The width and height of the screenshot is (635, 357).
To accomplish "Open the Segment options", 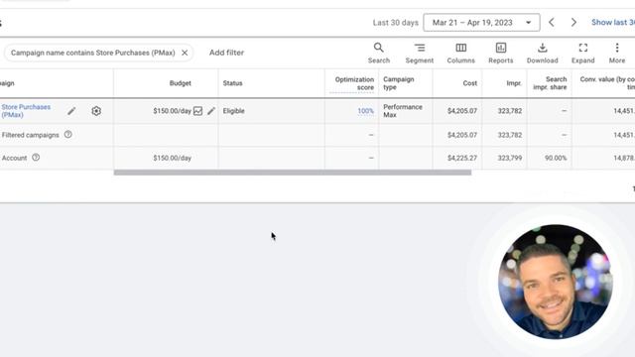I will [420, 53].
